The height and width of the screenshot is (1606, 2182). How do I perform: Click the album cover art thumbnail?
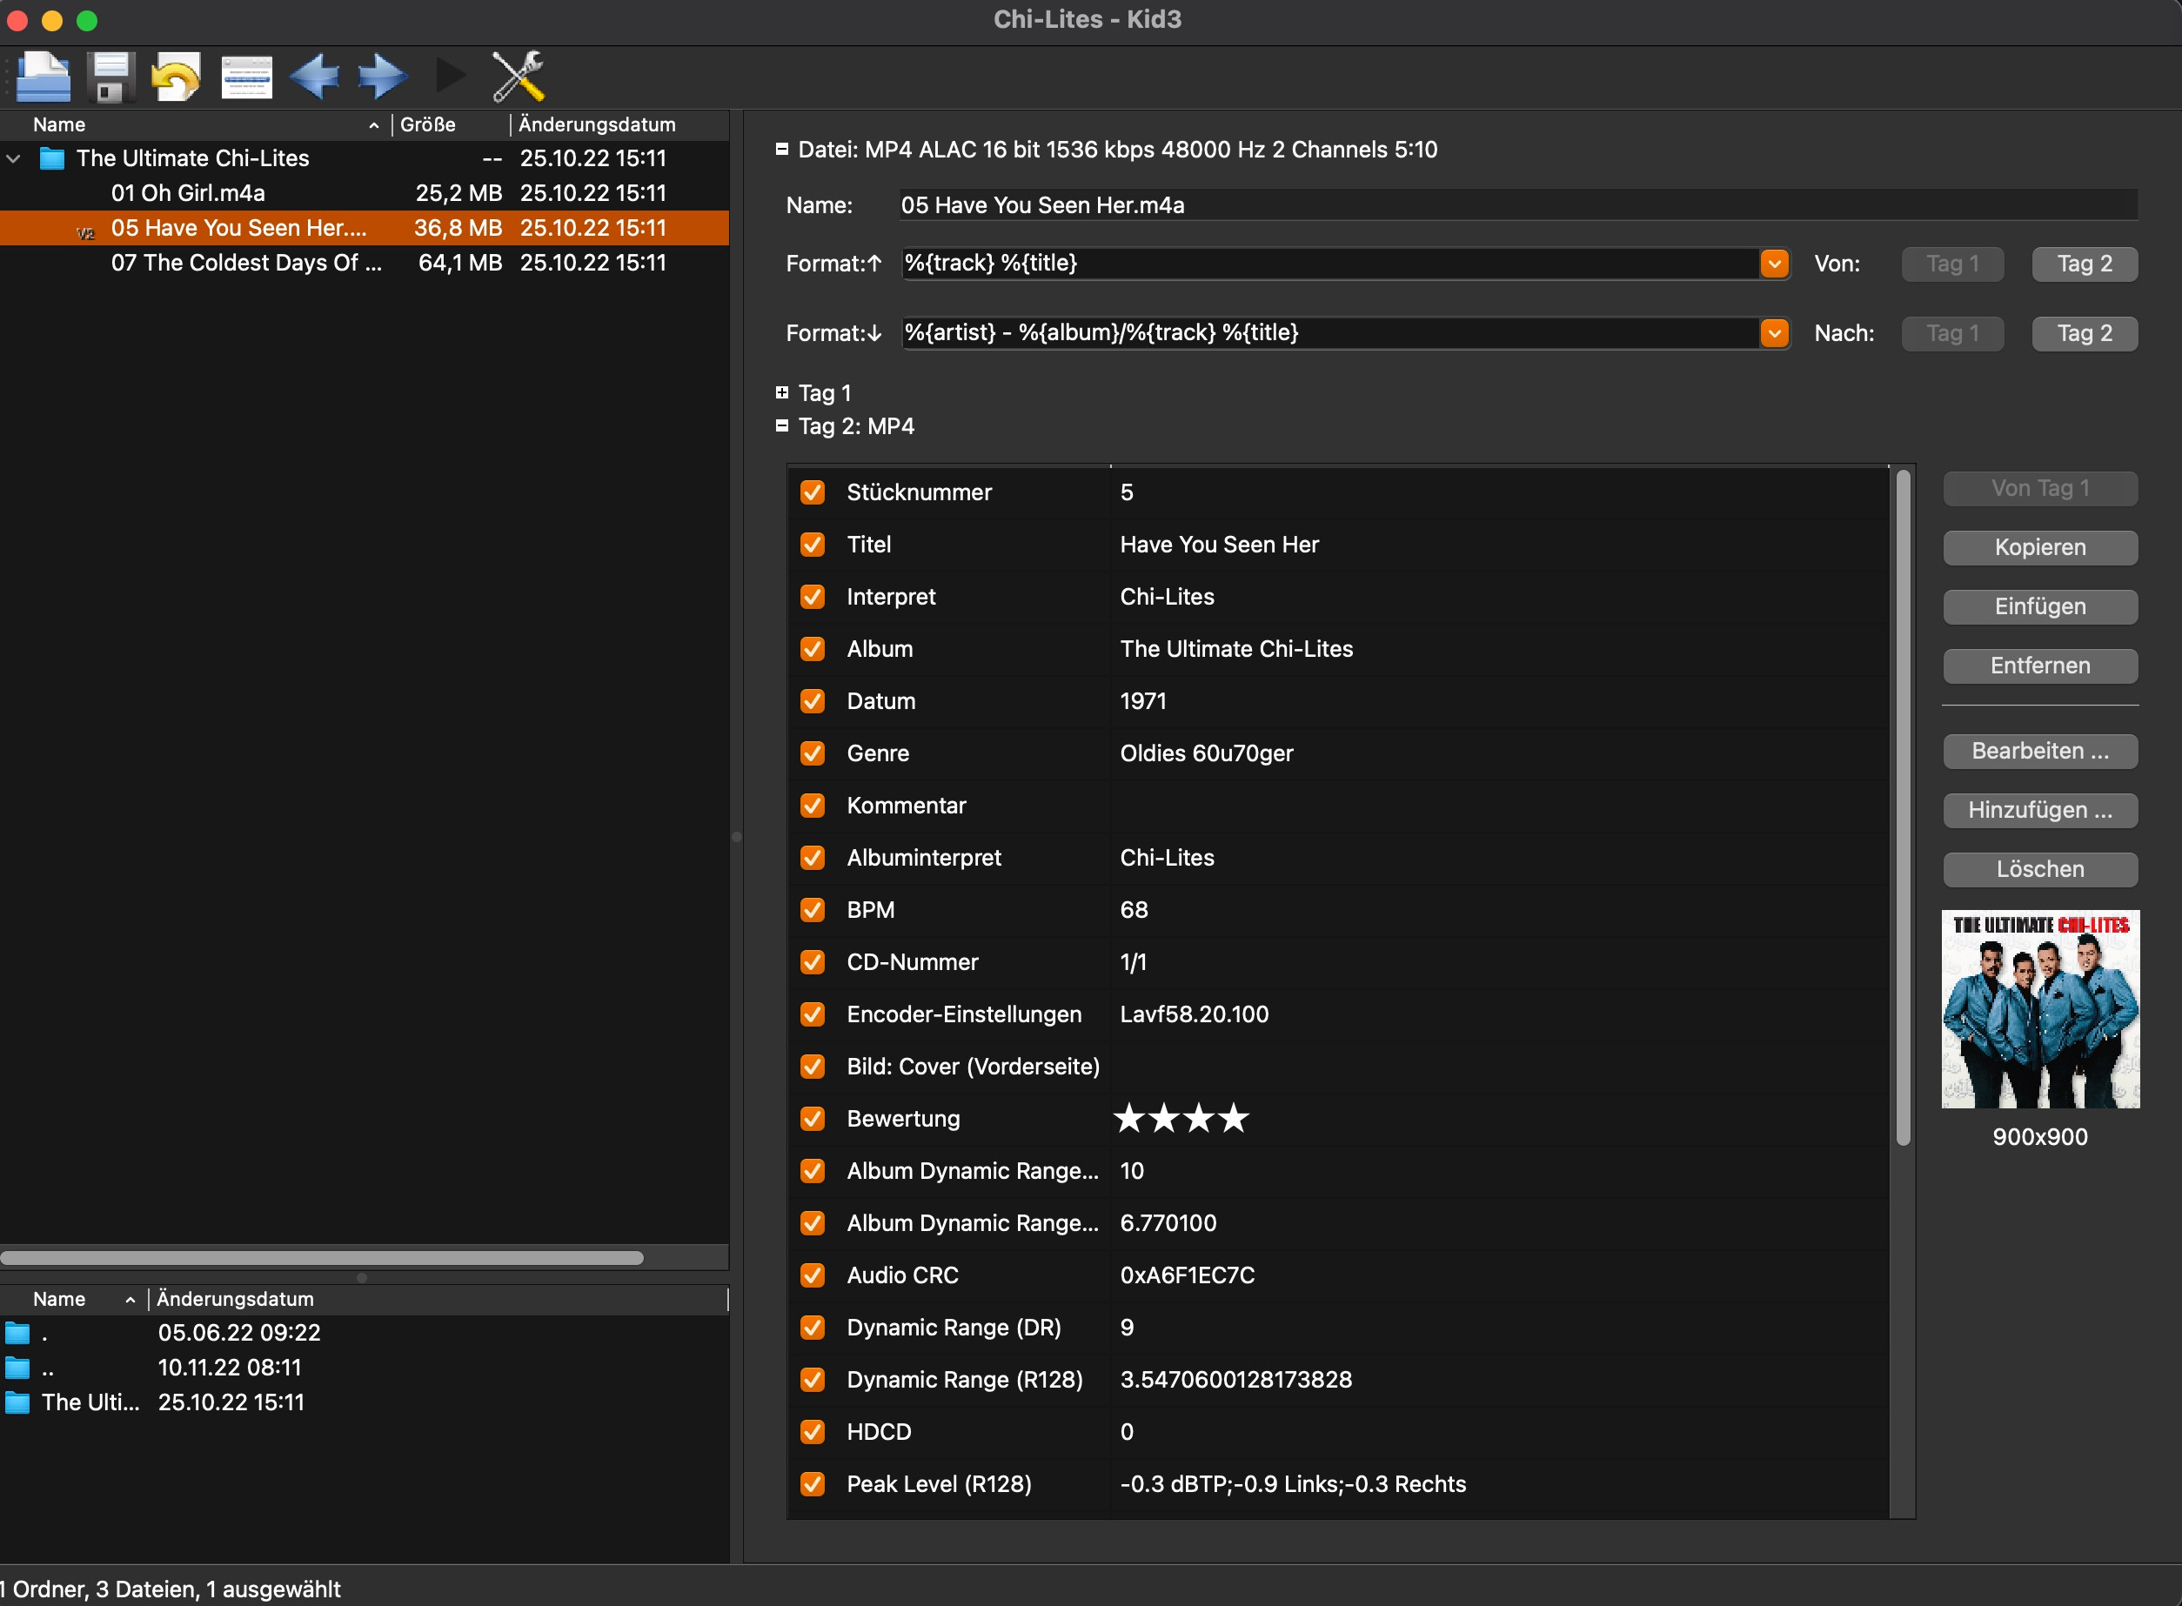[2039, 1009]
